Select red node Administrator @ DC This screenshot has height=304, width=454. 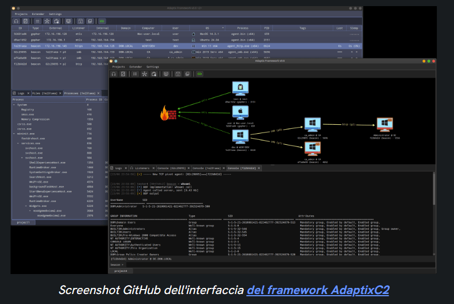[x=384, y=125]
